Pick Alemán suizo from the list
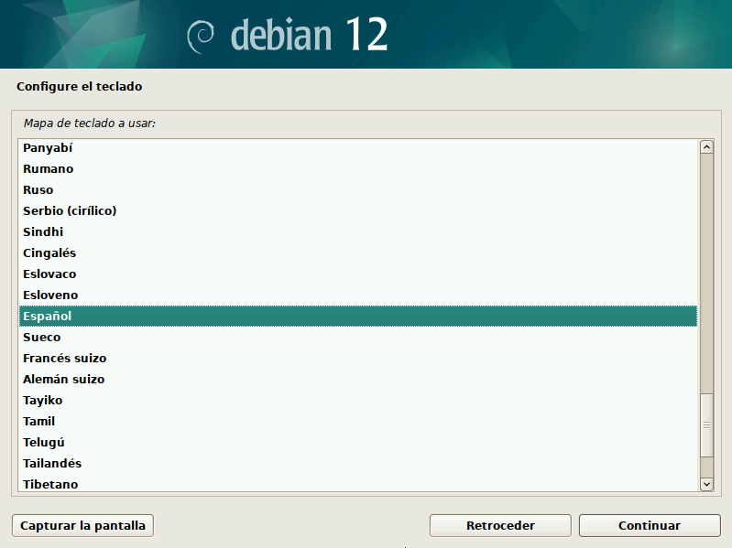732x548 pixels. 63,380
